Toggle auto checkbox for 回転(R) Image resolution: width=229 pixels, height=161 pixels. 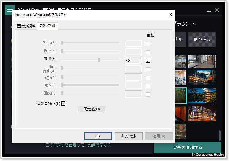pyautogui.click(x=148, y=94)
